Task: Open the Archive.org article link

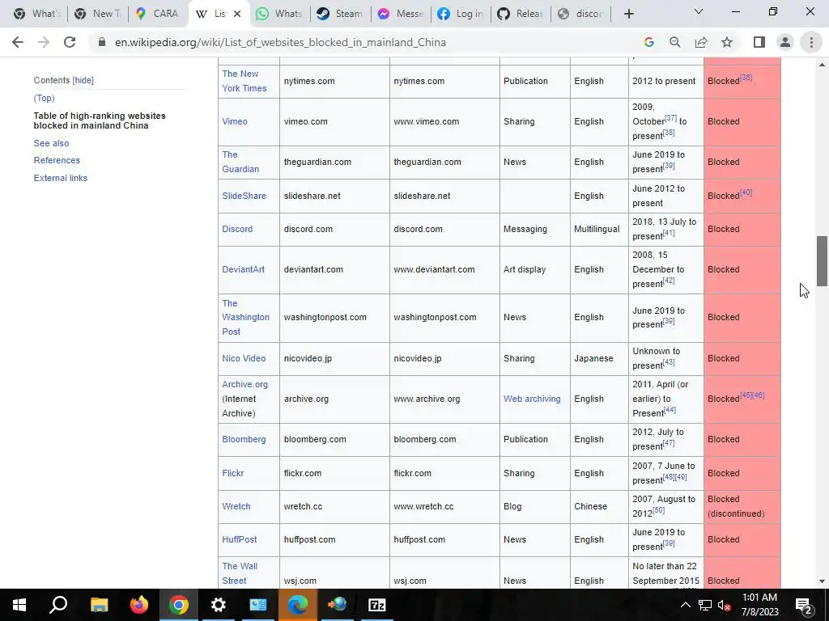Action: [244, 384]
